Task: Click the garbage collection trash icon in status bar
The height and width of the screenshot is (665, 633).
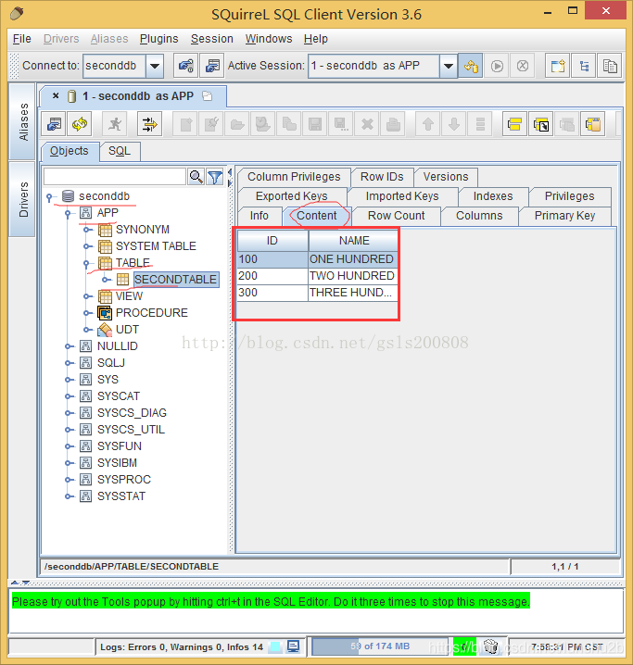Action: (x=491, y=646)
